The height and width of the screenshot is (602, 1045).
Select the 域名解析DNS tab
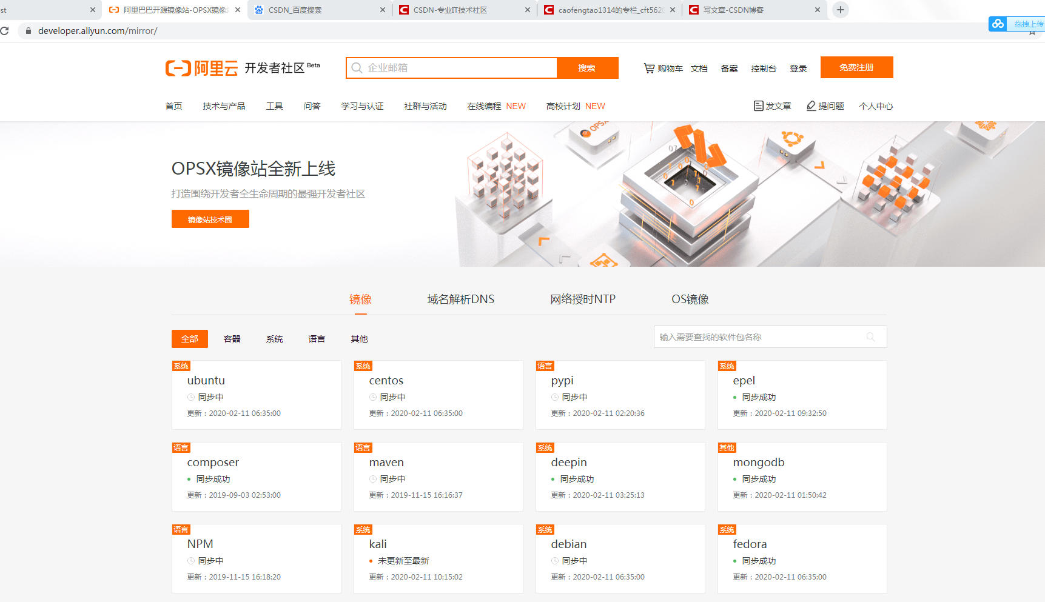point(460,299)
